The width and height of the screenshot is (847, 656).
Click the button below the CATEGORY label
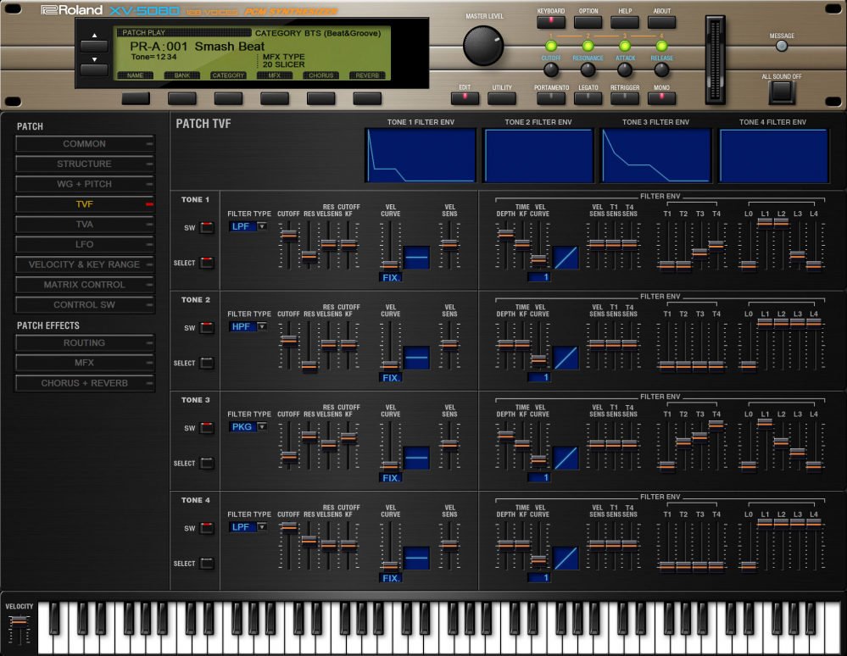click(x=229, y=98)
